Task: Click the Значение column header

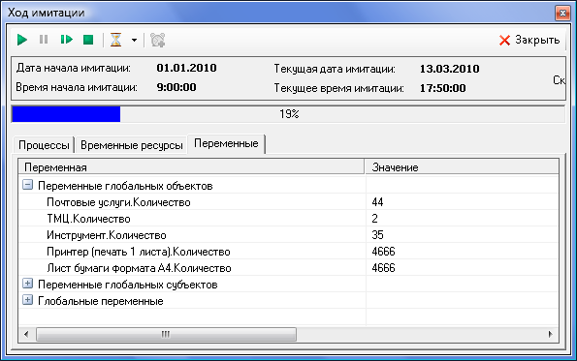Action: [x=462, y=167]
